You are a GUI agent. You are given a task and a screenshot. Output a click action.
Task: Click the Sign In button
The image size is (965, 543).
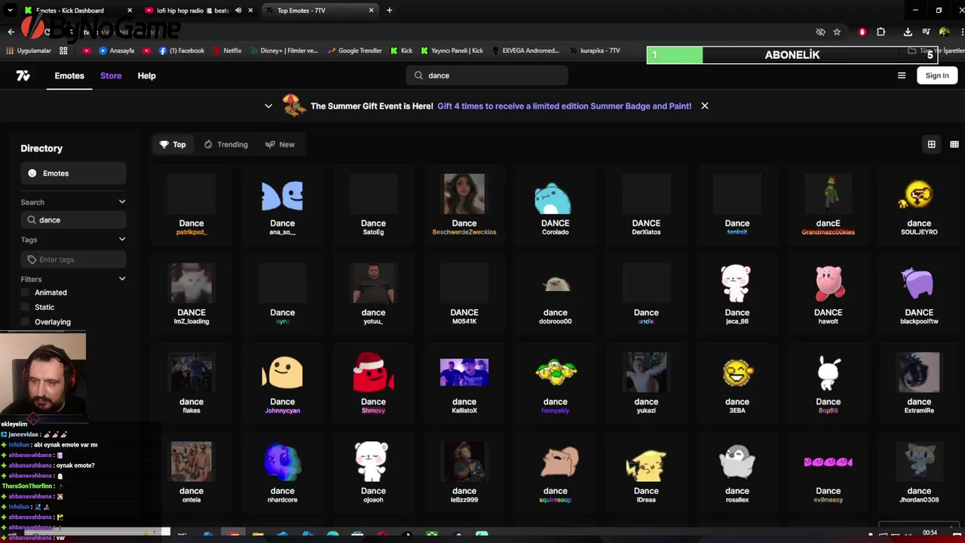(937, 75)
